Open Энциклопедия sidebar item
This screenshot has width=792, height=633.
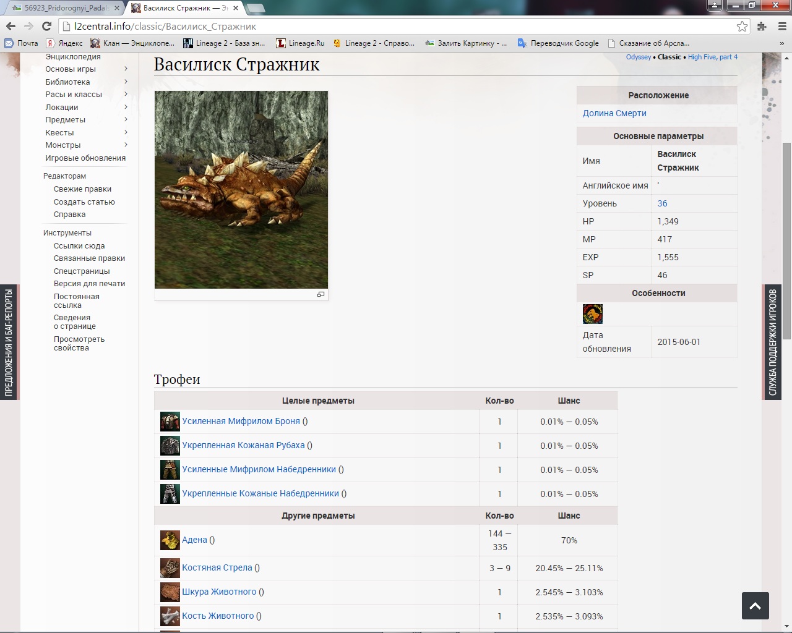(73, 56)
